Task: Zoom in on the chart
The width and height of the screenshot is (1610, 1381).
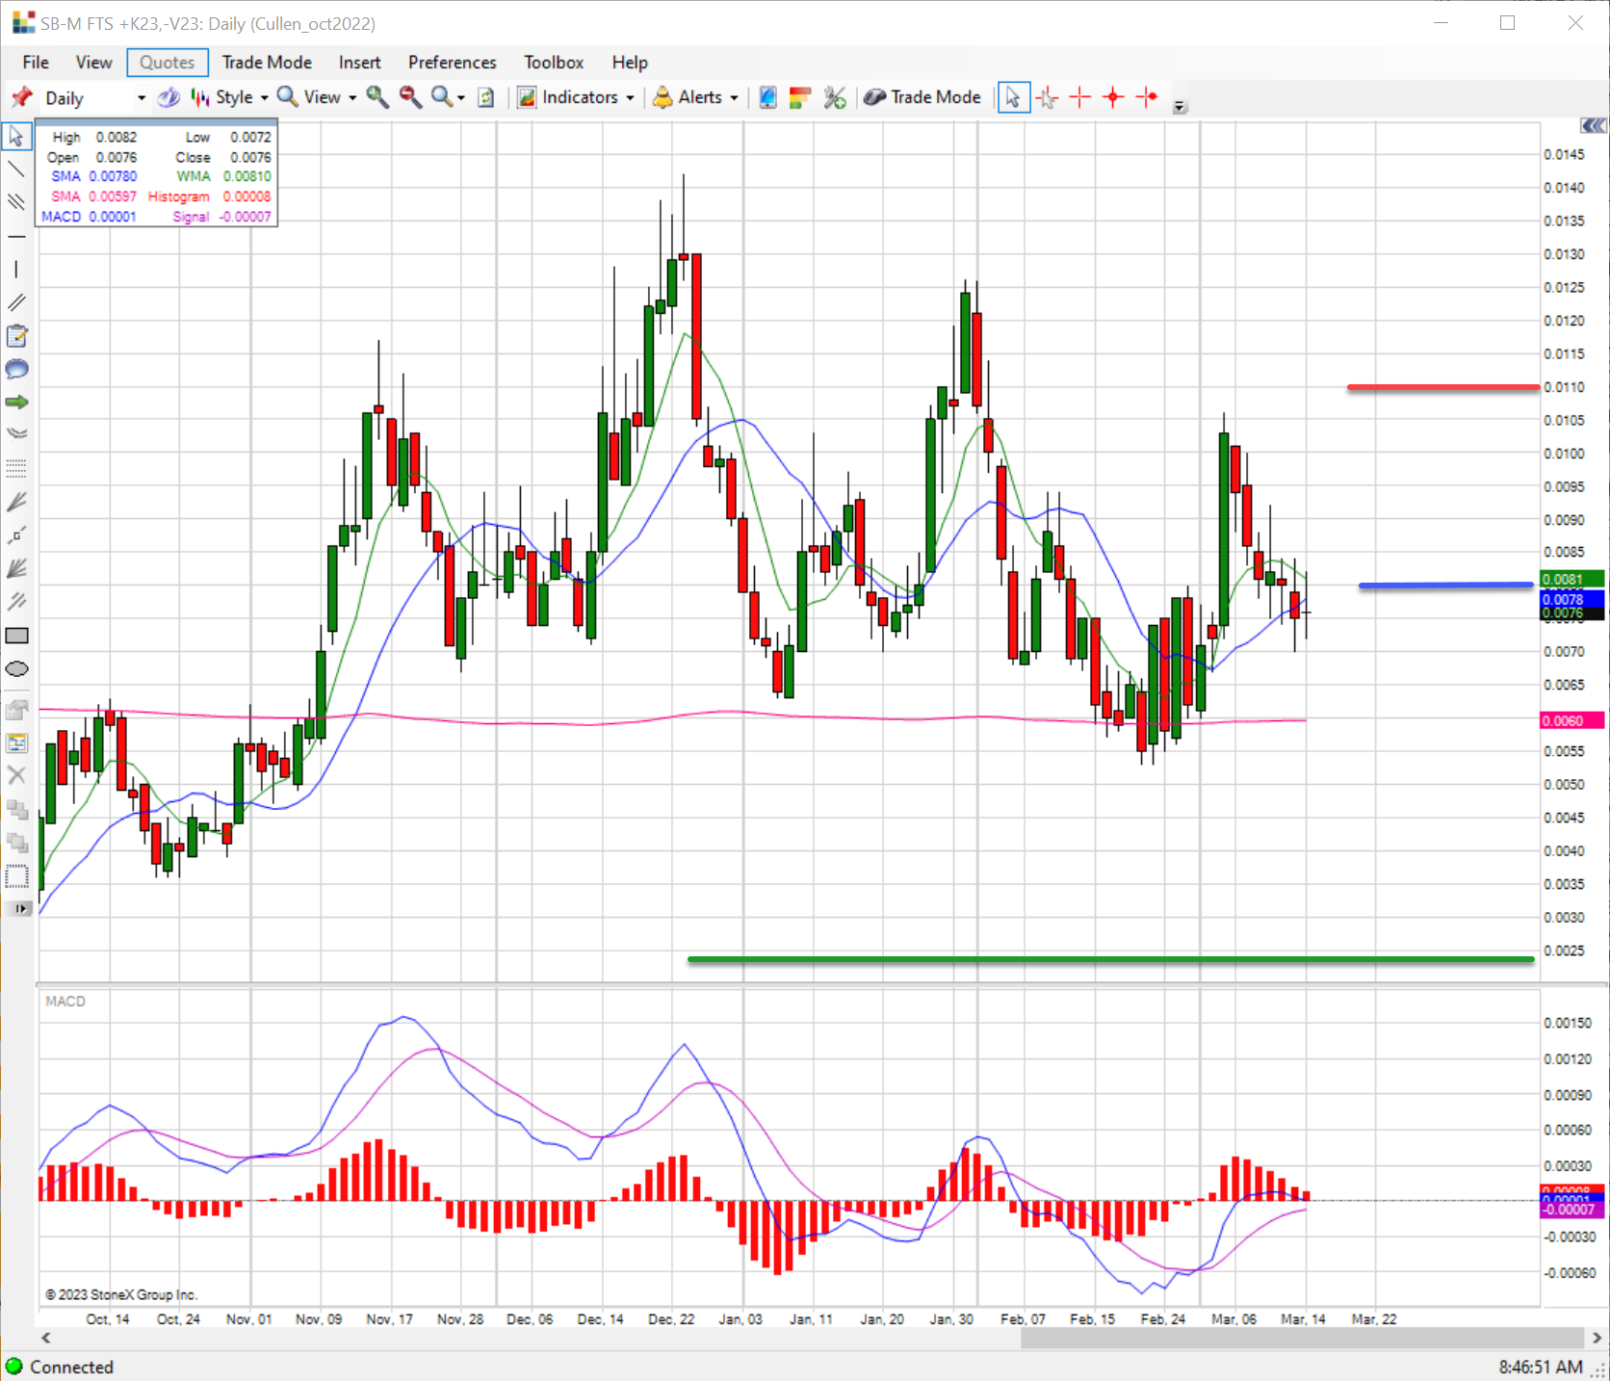Action: pyautogui.click(x=377, y=97)
